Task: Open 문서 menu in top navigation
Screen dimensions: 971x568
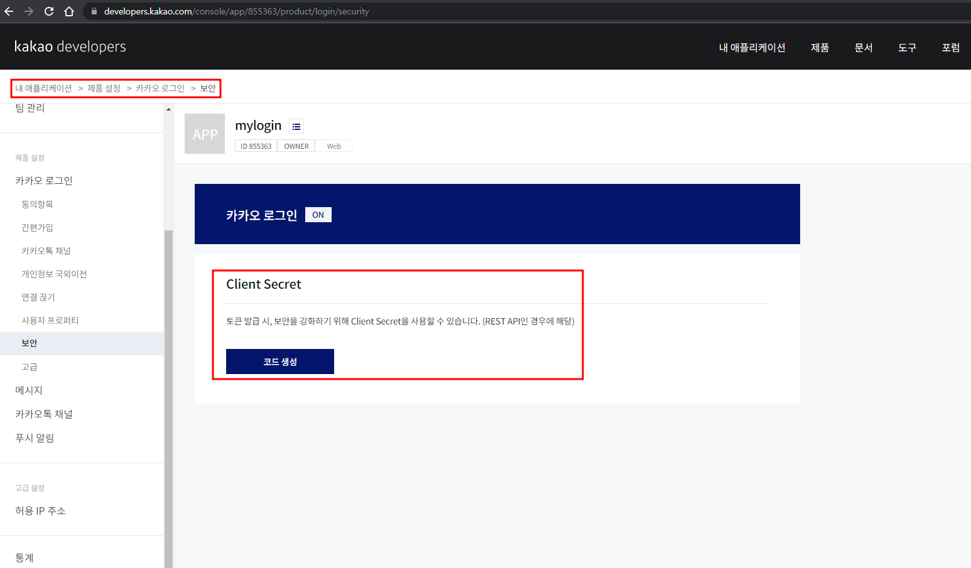Action: click(x=864, y=48)
